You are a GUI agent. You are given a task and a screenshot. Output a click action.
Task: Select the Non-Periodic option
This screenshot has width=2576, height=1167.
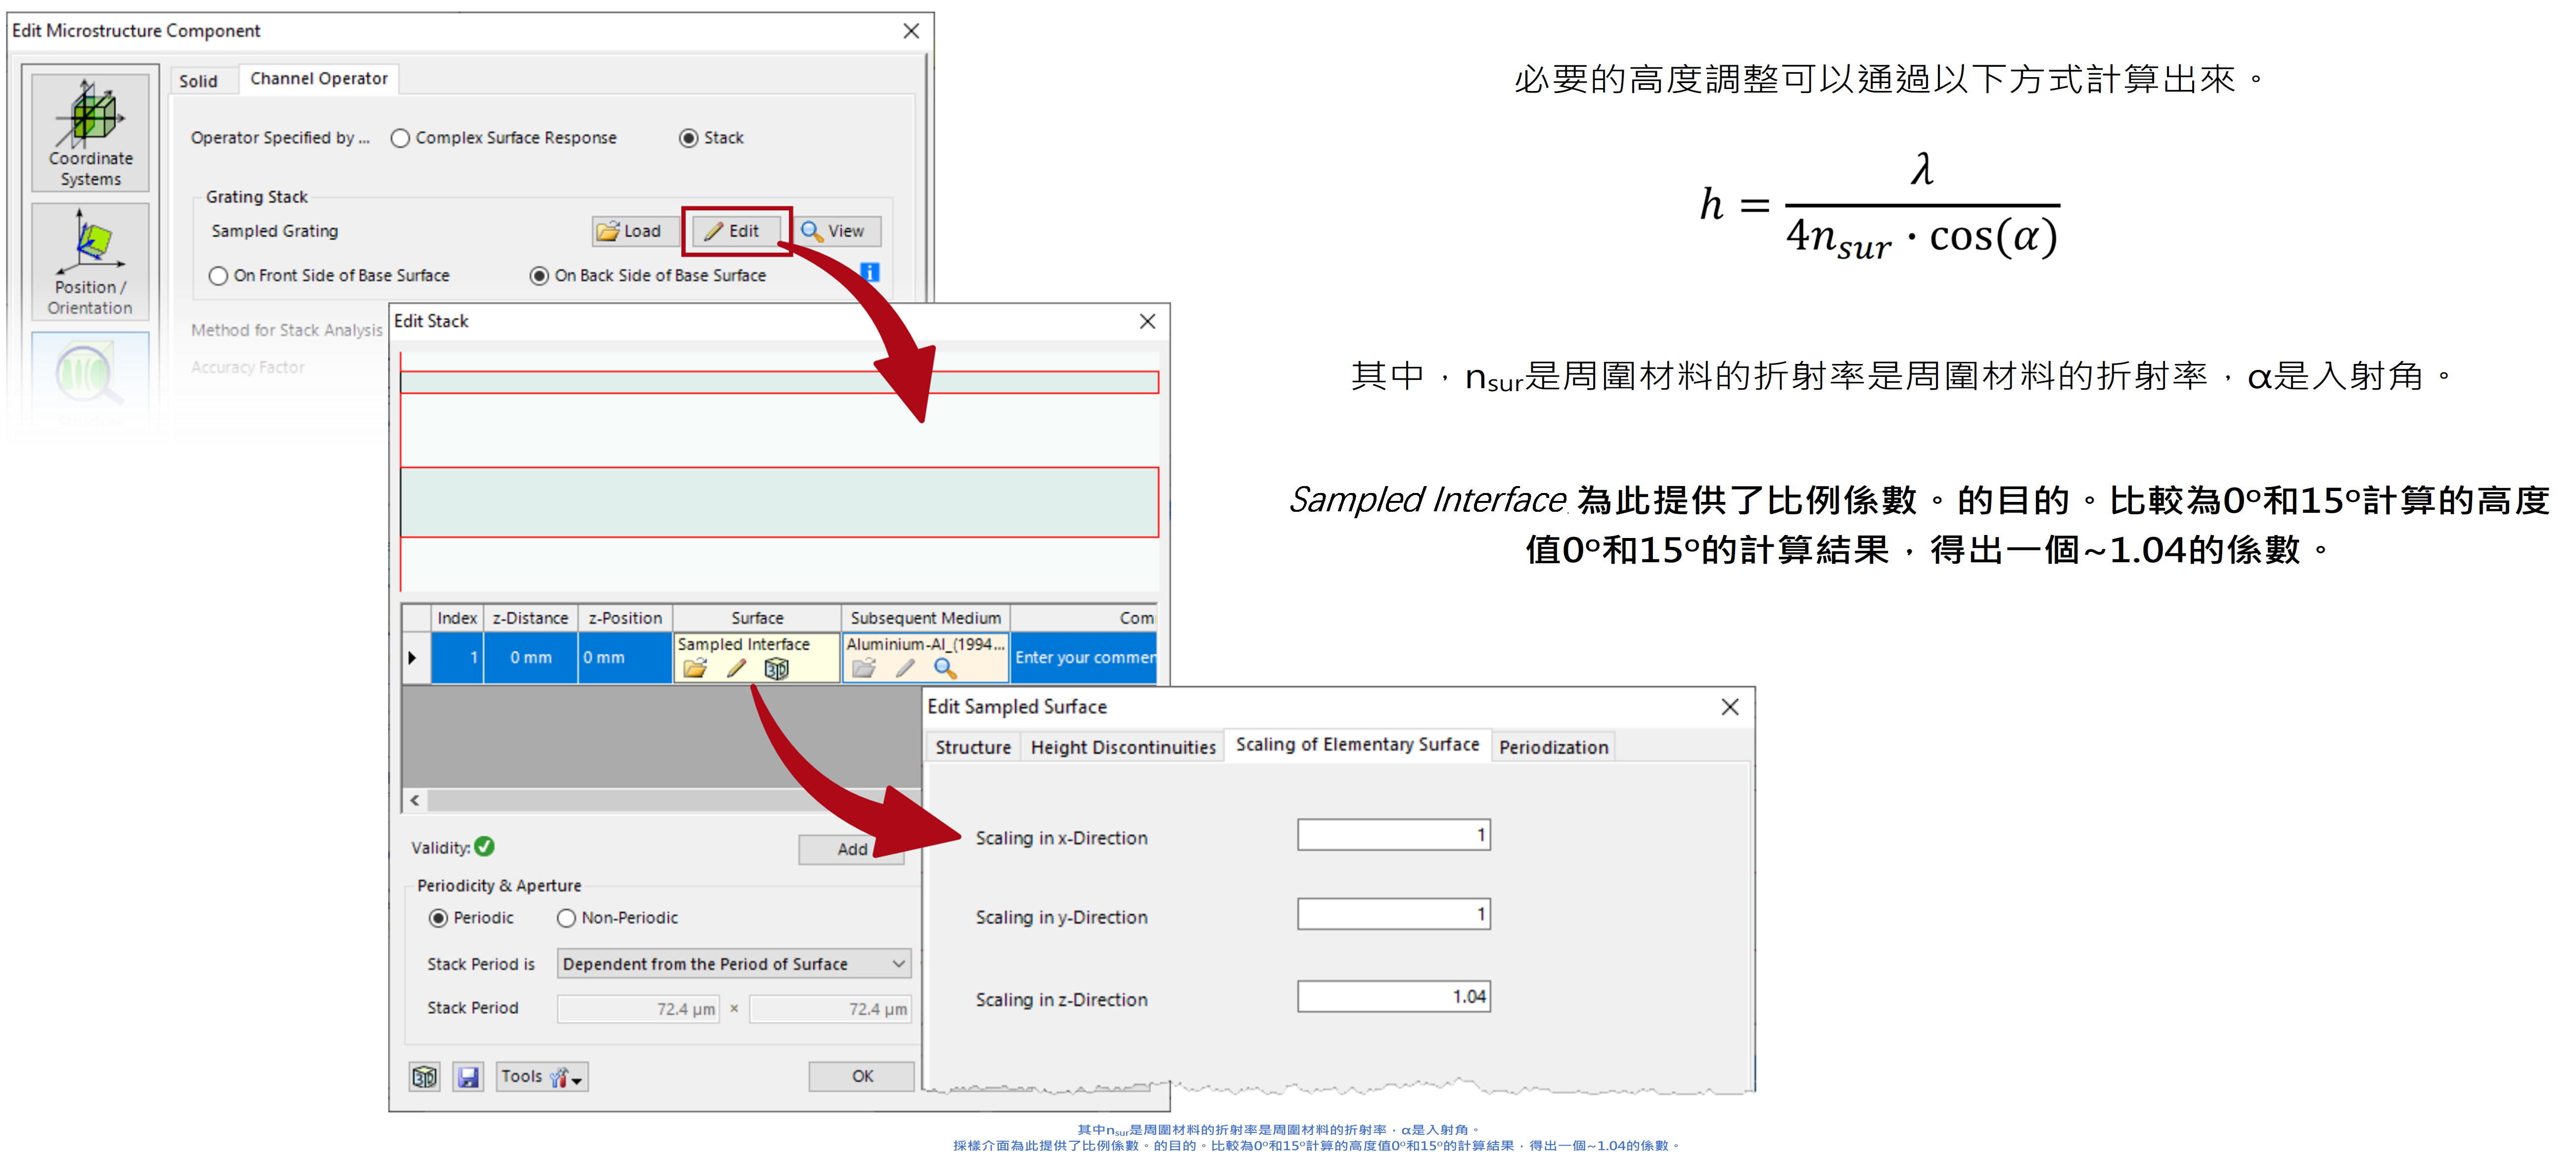(x=617, y=917)
